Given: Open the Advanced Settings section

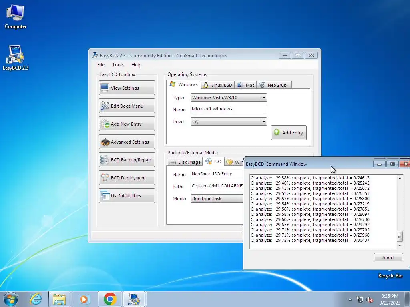Looking at the screenshot, I should point(127,142).
